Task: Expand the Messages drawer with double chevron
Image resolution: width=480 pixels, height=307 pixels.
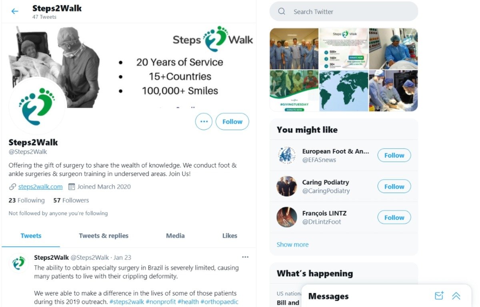Action: (x=456, y=296)
